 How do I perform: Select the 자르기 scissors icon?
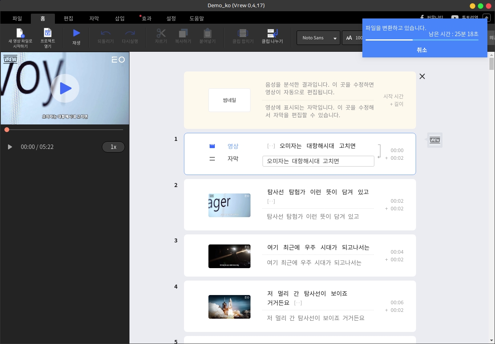click(x=161, y=33)
